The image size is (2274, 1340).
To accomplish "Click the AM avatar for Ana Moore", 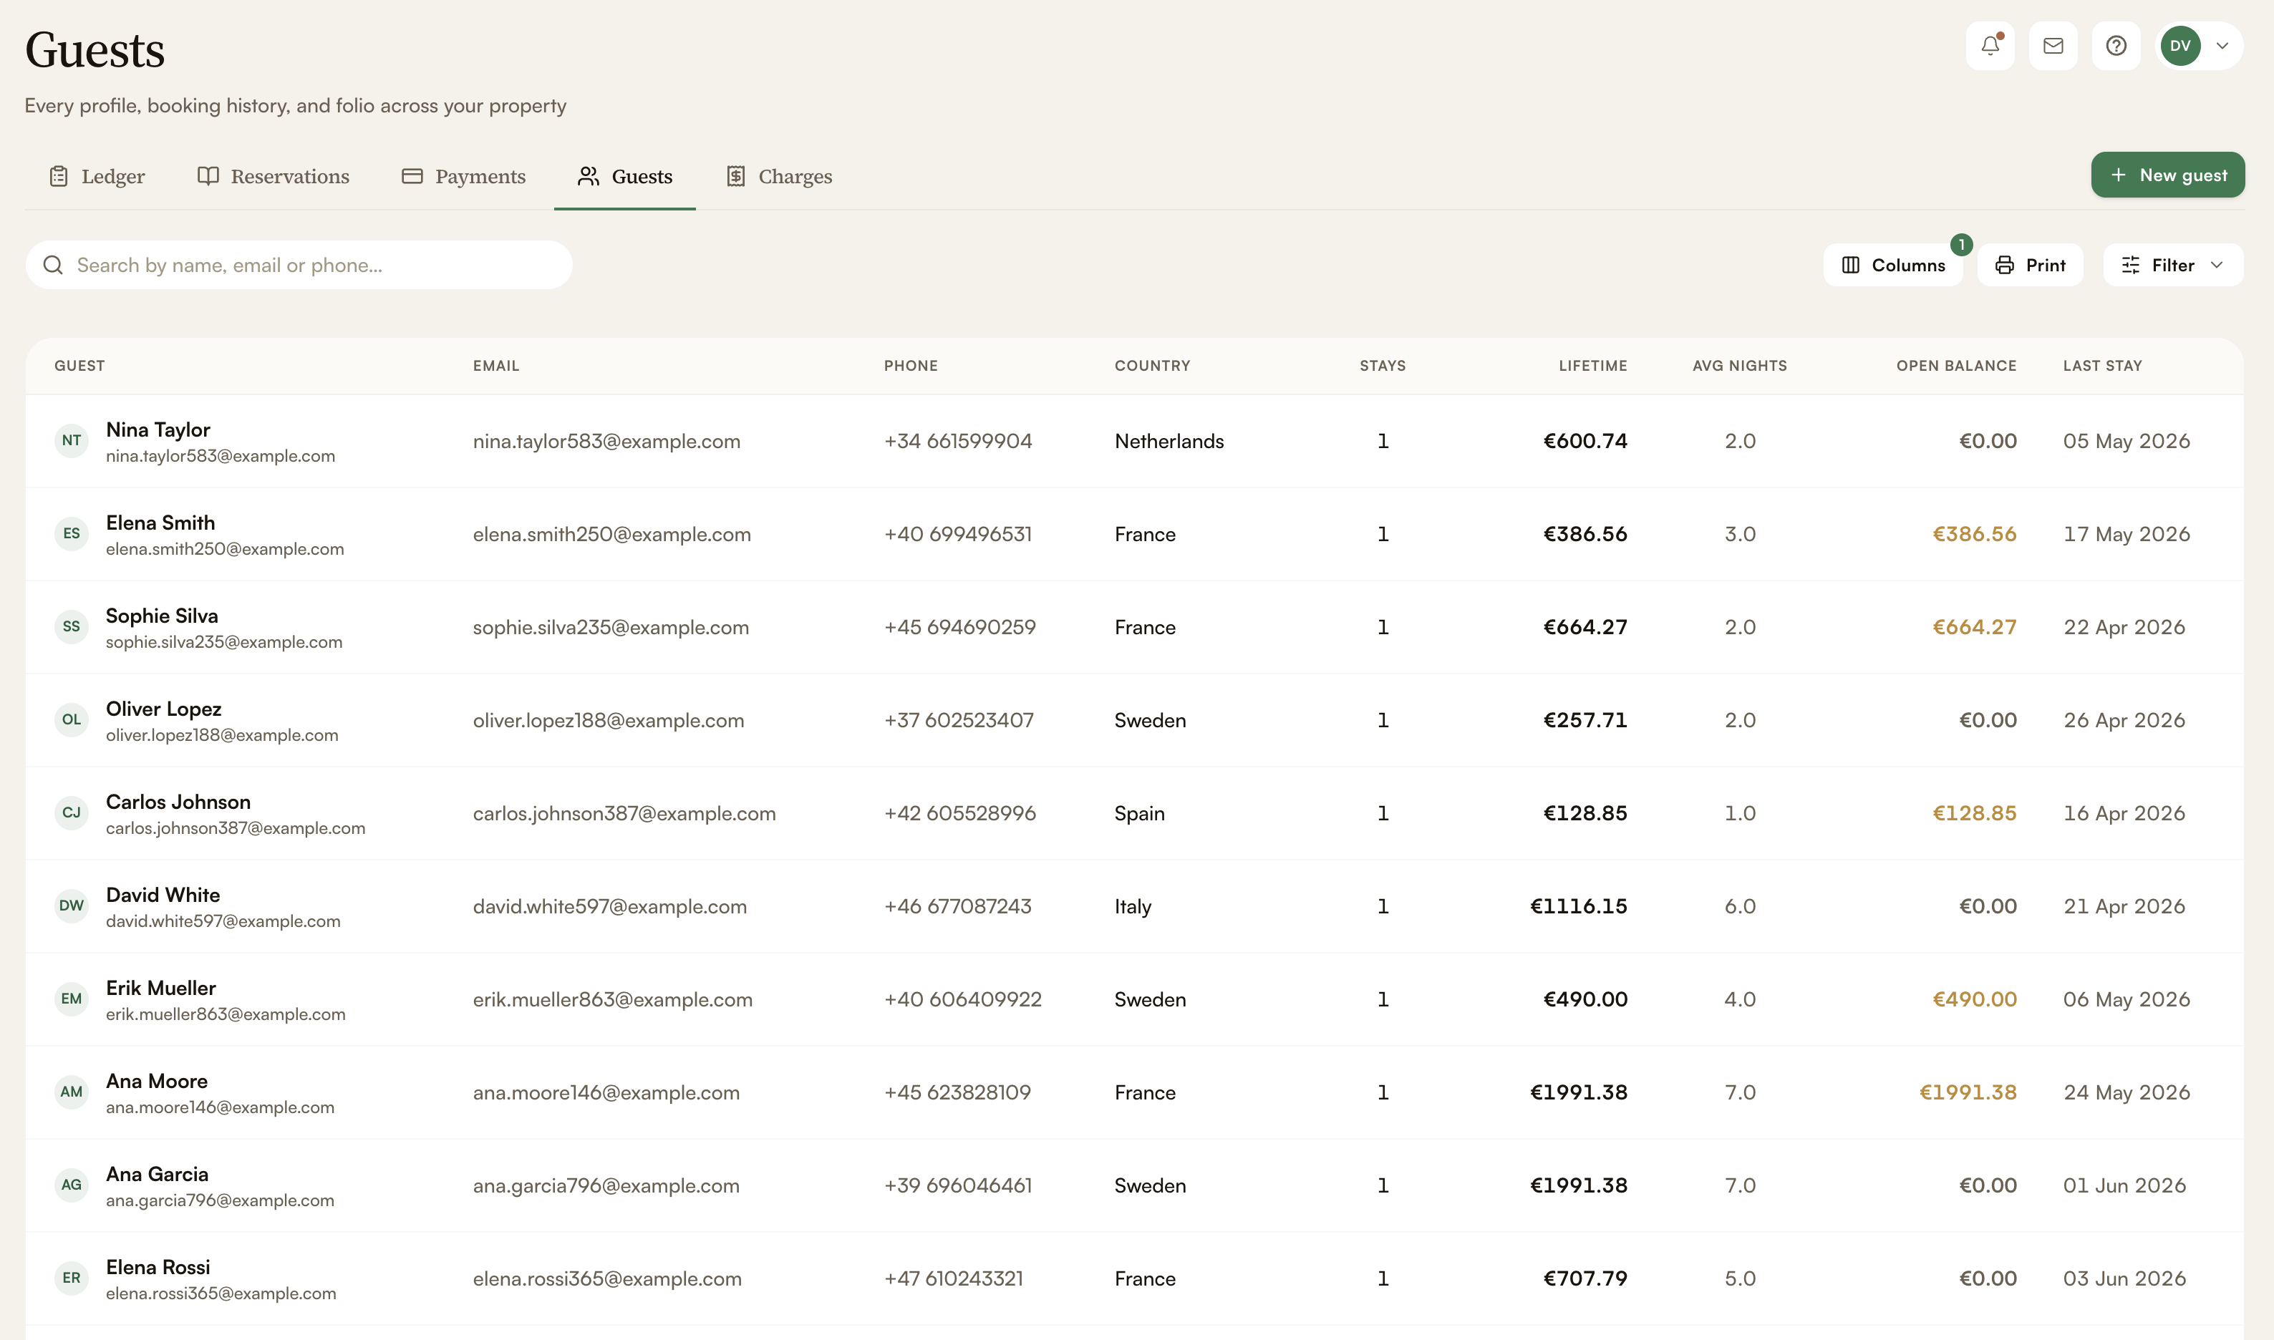I will [x=72, y=1092].
